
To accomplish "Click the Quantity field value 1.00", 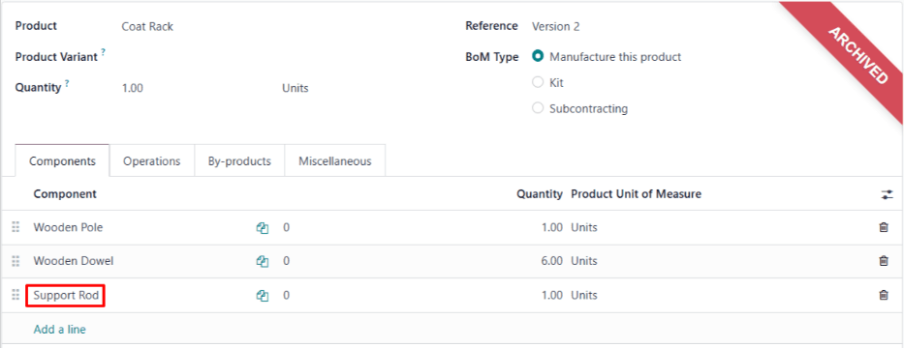I will coord(196,88).
